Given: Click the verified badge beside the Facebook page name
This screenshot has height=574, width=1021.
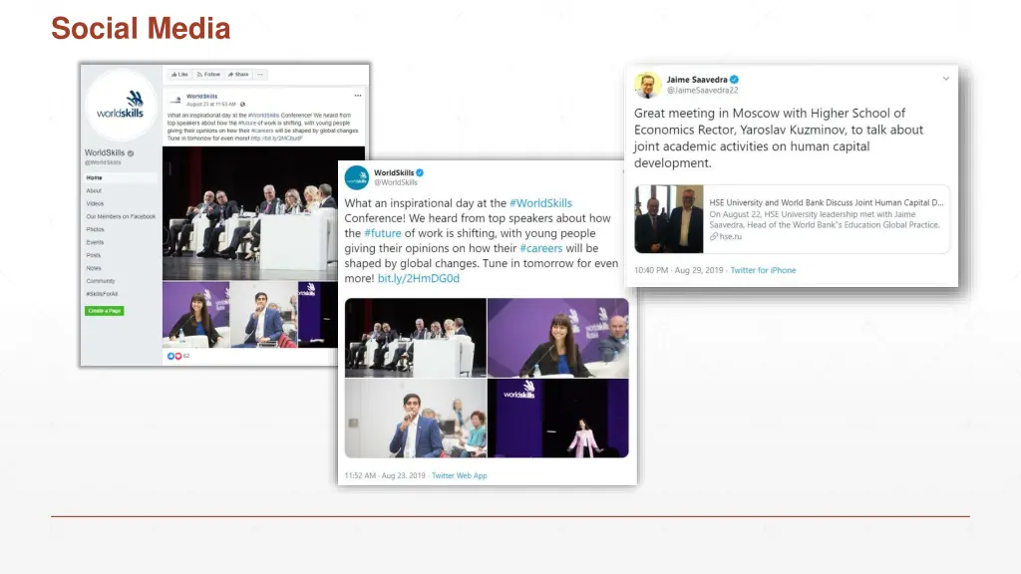Looking at the screenshot, I should (x=131, y=153).
